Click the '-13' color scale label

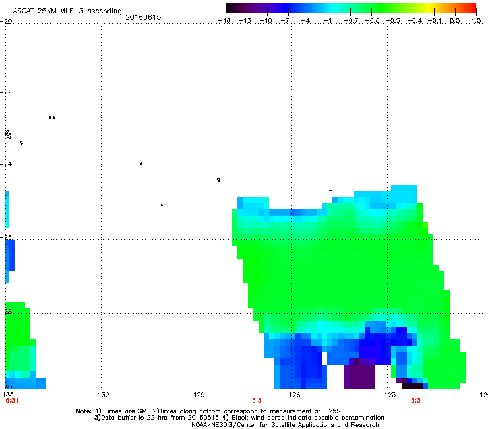click(245, 21)
